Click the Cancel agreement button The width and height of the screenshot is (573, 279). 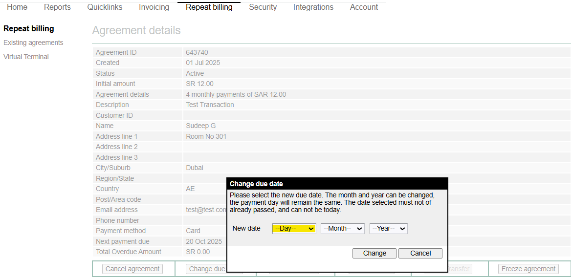click(x=132, y=269)
